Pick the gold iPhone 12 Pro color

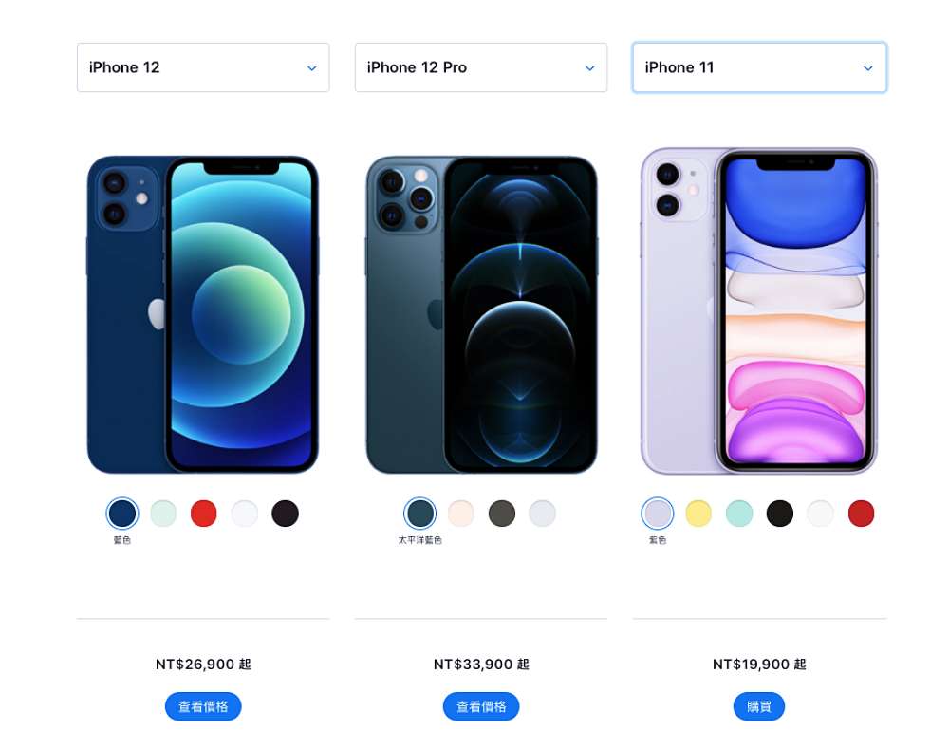pyautogui.click(x=460, y=514)
